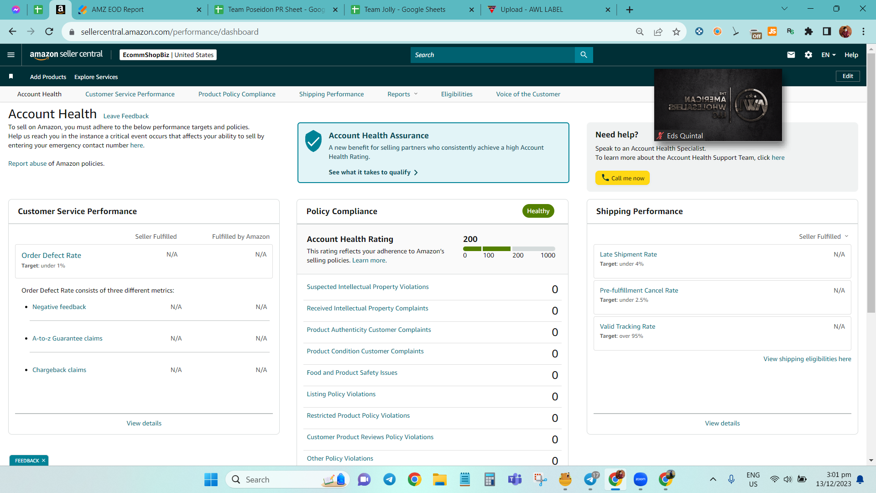Open the EcommShopBiz United States account switcher
876x493 pixels.
coord(168,55)
